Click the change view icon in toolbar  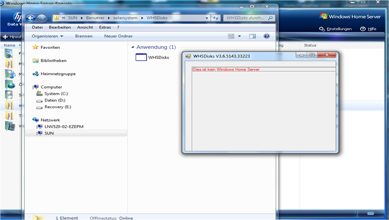coord(231,36)
